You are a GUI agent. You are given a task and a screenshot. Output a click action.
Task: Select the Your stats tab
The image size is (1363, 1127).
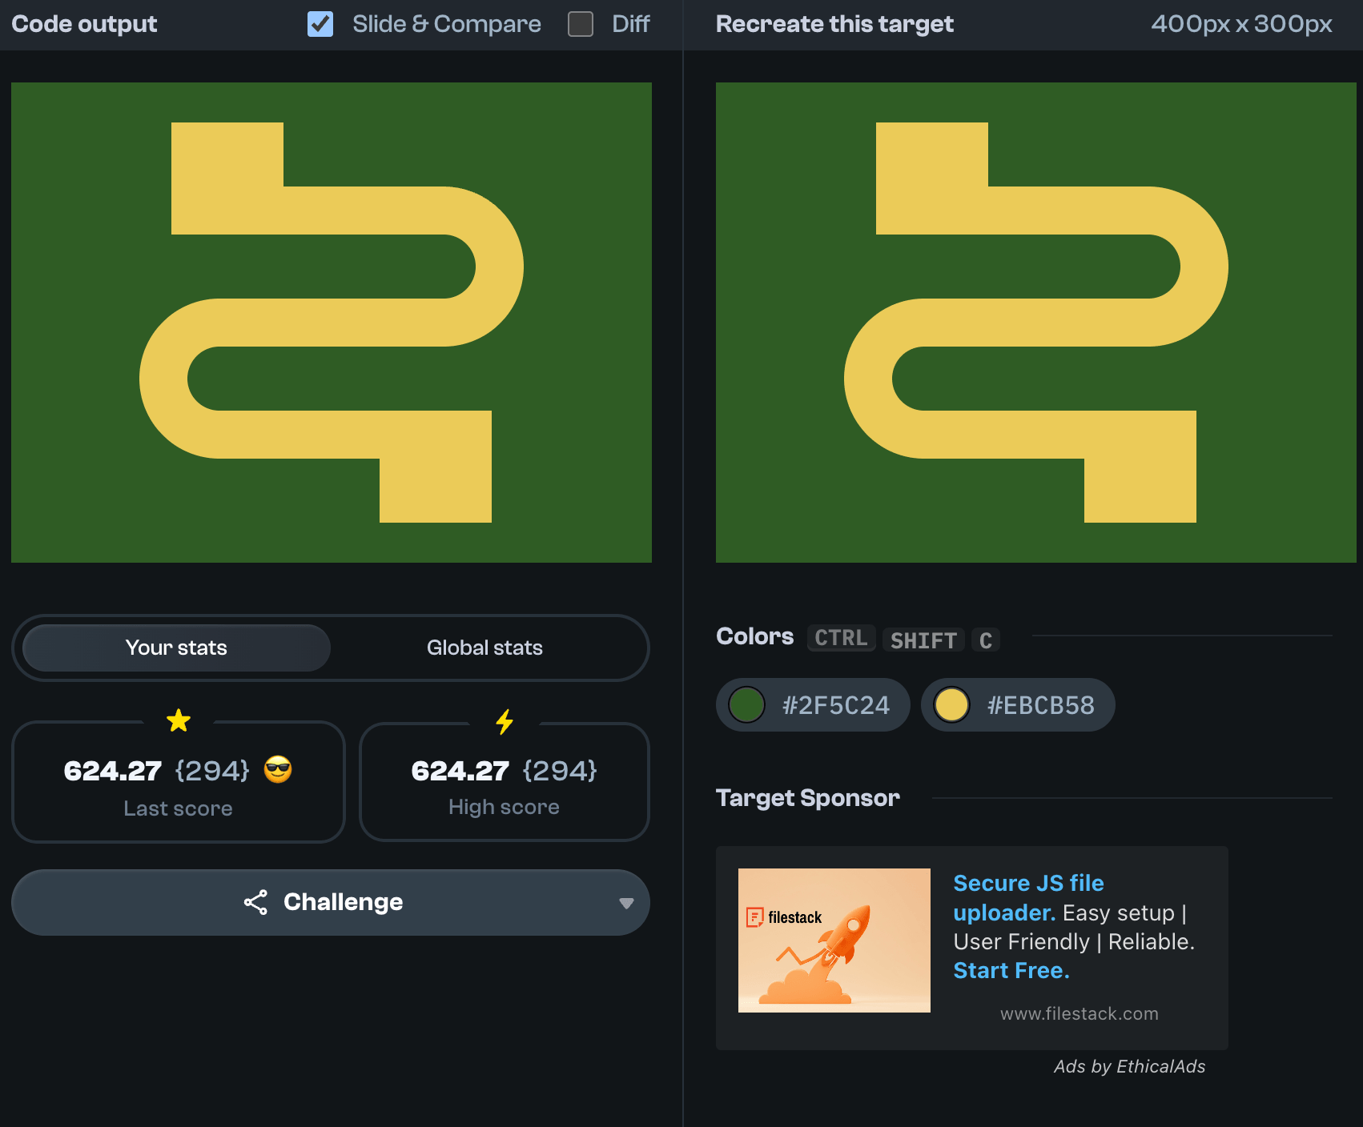pyautogui.click(x=176, y=648)
